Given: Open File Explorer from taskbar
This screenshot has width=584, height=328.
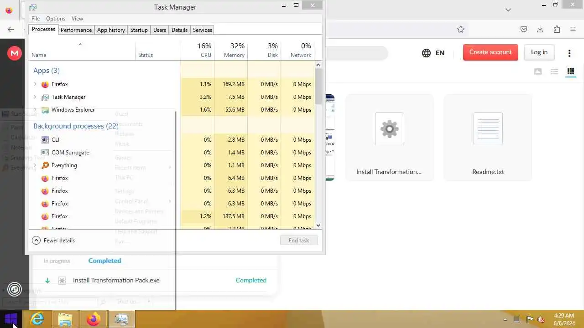Looking at the screenshot, I should coord(65,319).
